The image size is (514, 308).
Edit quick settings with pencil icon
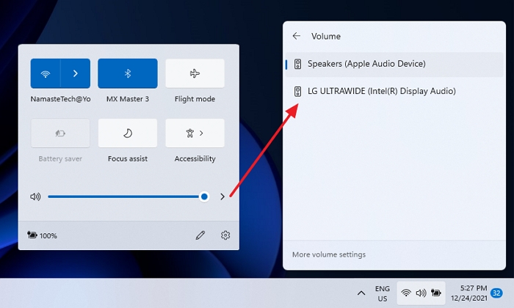[200, 235]
